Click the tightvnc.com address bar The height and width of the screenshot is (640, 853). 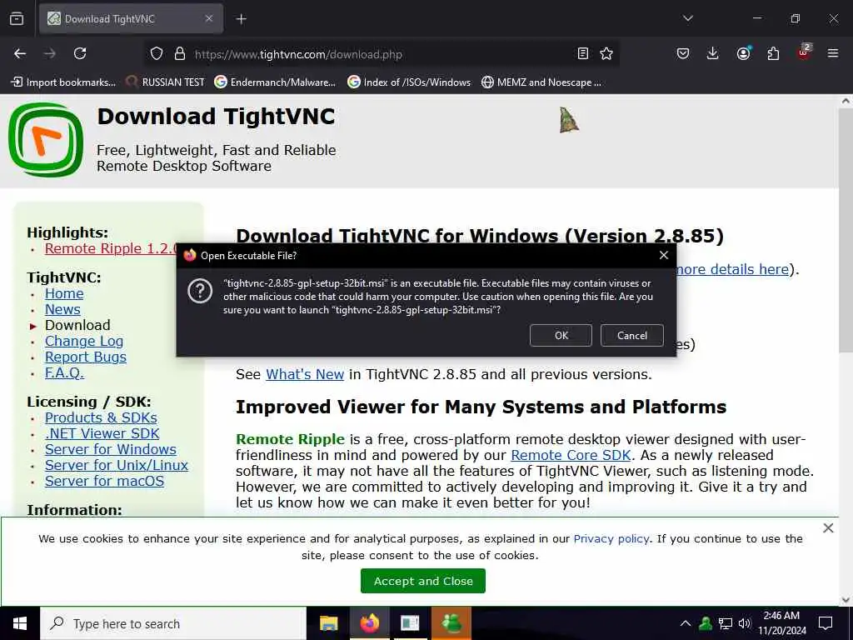[x=381, y=54]
